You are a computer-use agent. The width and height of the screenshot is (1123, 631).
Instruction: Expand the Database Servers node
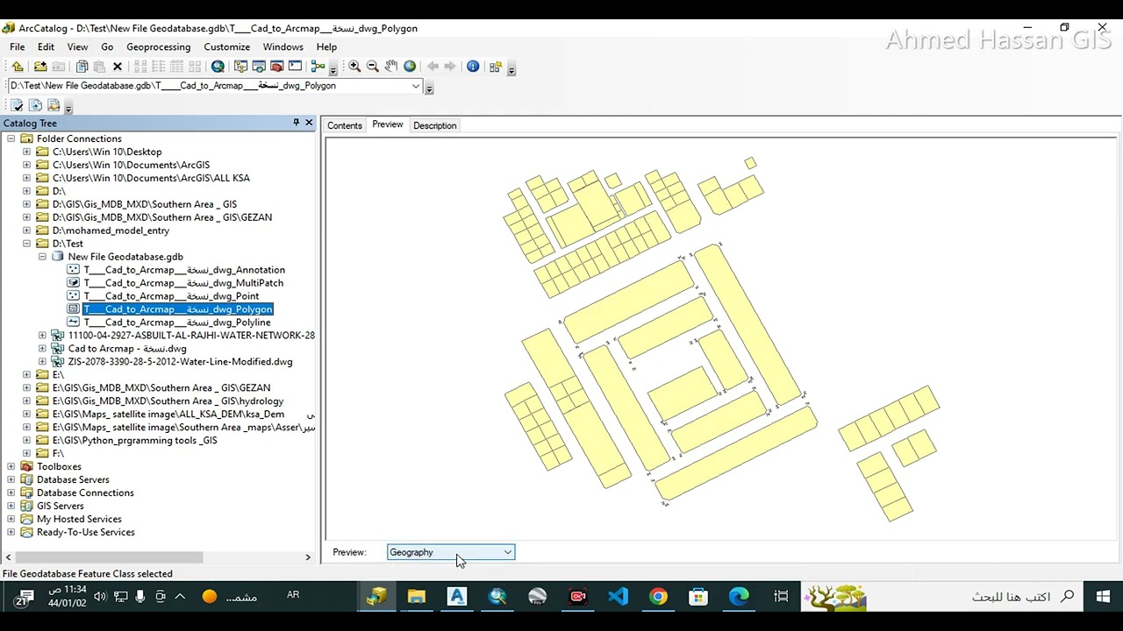pyautogui.click(x=11, y=479)
